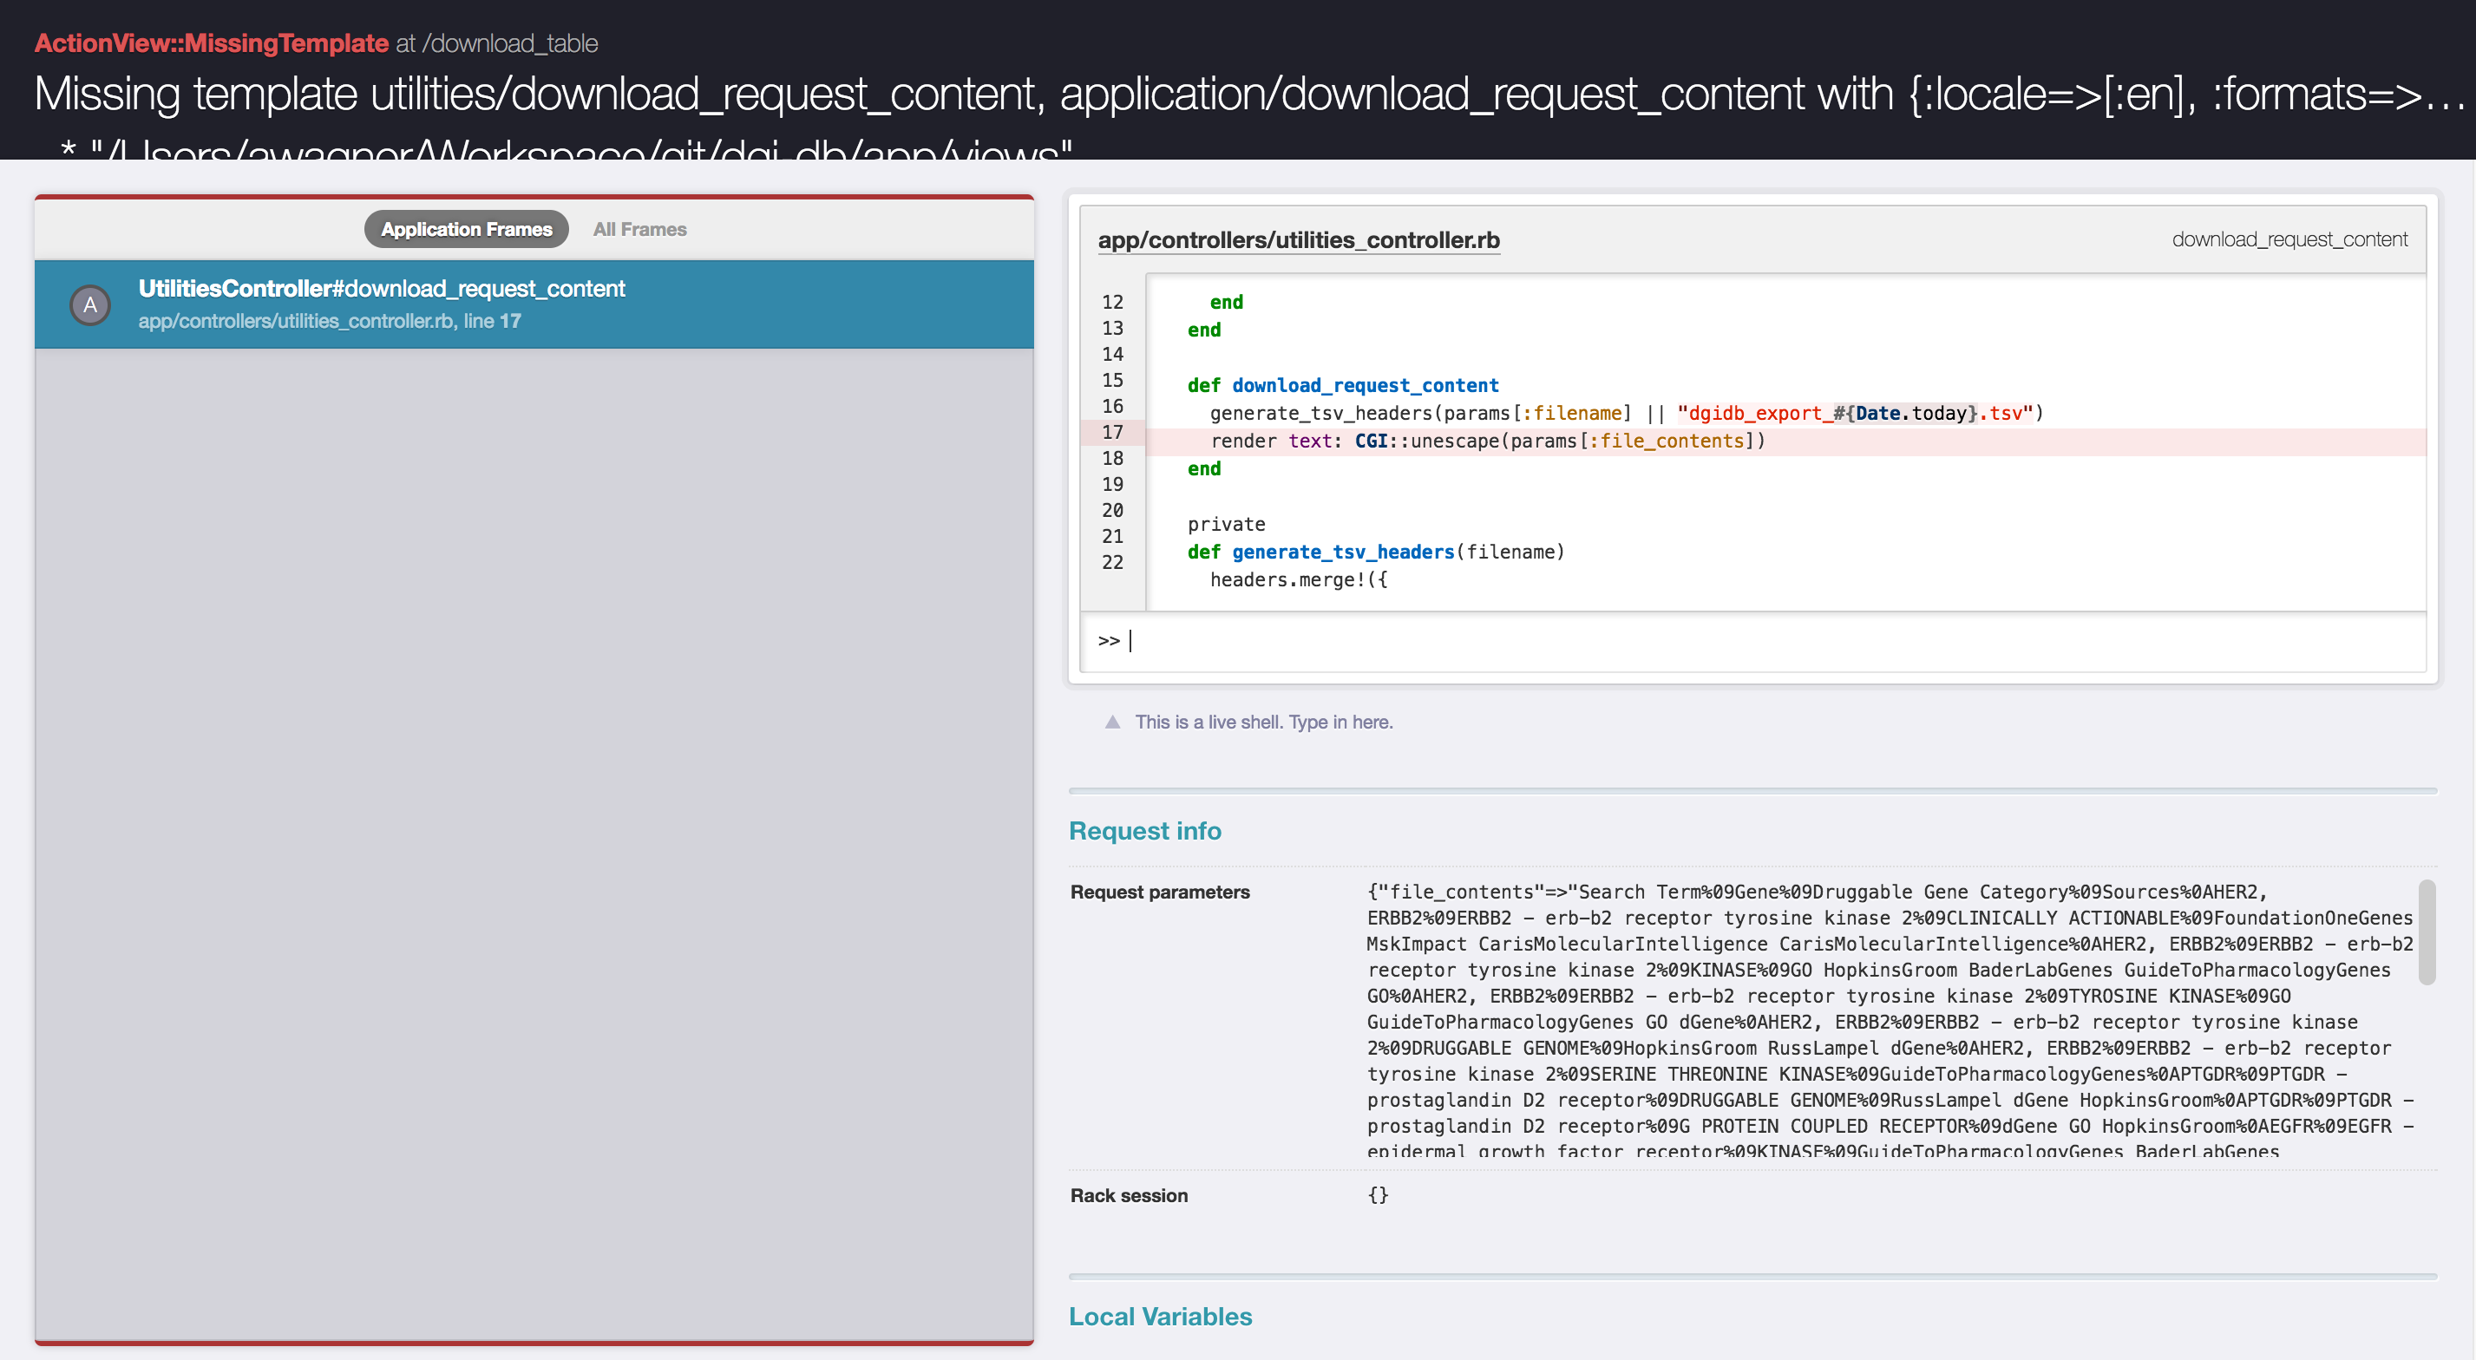This screenshot has height=1360, width=2476.
Task: Click the triangle icon beside live shell hint
Action: 1112,722
